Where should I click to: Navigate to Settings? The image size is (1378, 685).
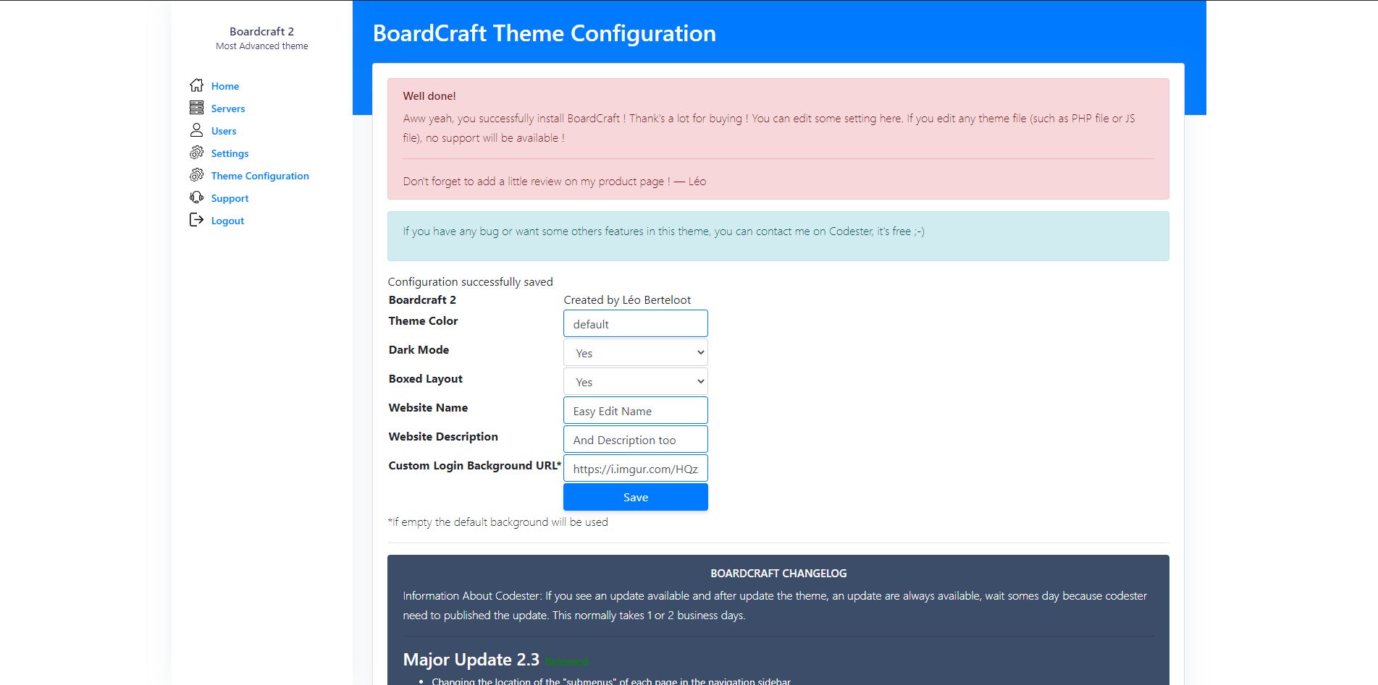coord(230,153)
